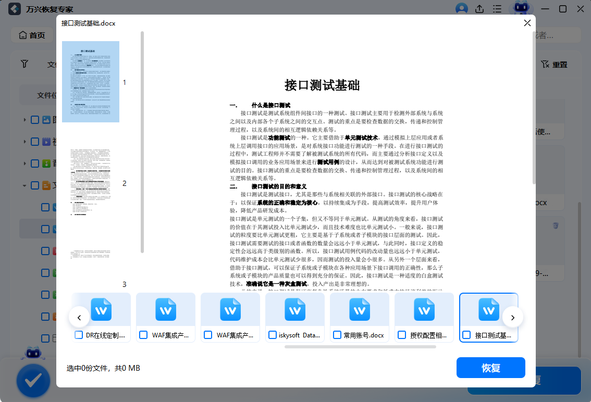Click the blue checkmark badge at bottom left
The image size is (591, 402).
33,381
